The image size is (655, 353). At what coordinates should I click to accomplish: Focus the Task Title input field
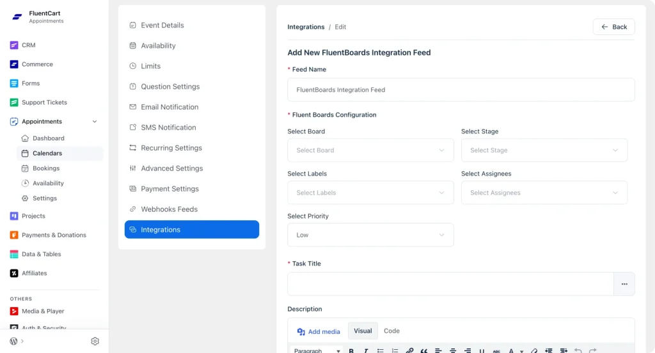coord(450,284)
